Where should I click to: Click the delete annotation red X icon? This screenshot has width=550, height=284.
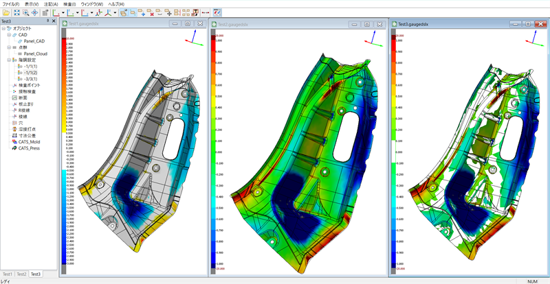point(151,12)
